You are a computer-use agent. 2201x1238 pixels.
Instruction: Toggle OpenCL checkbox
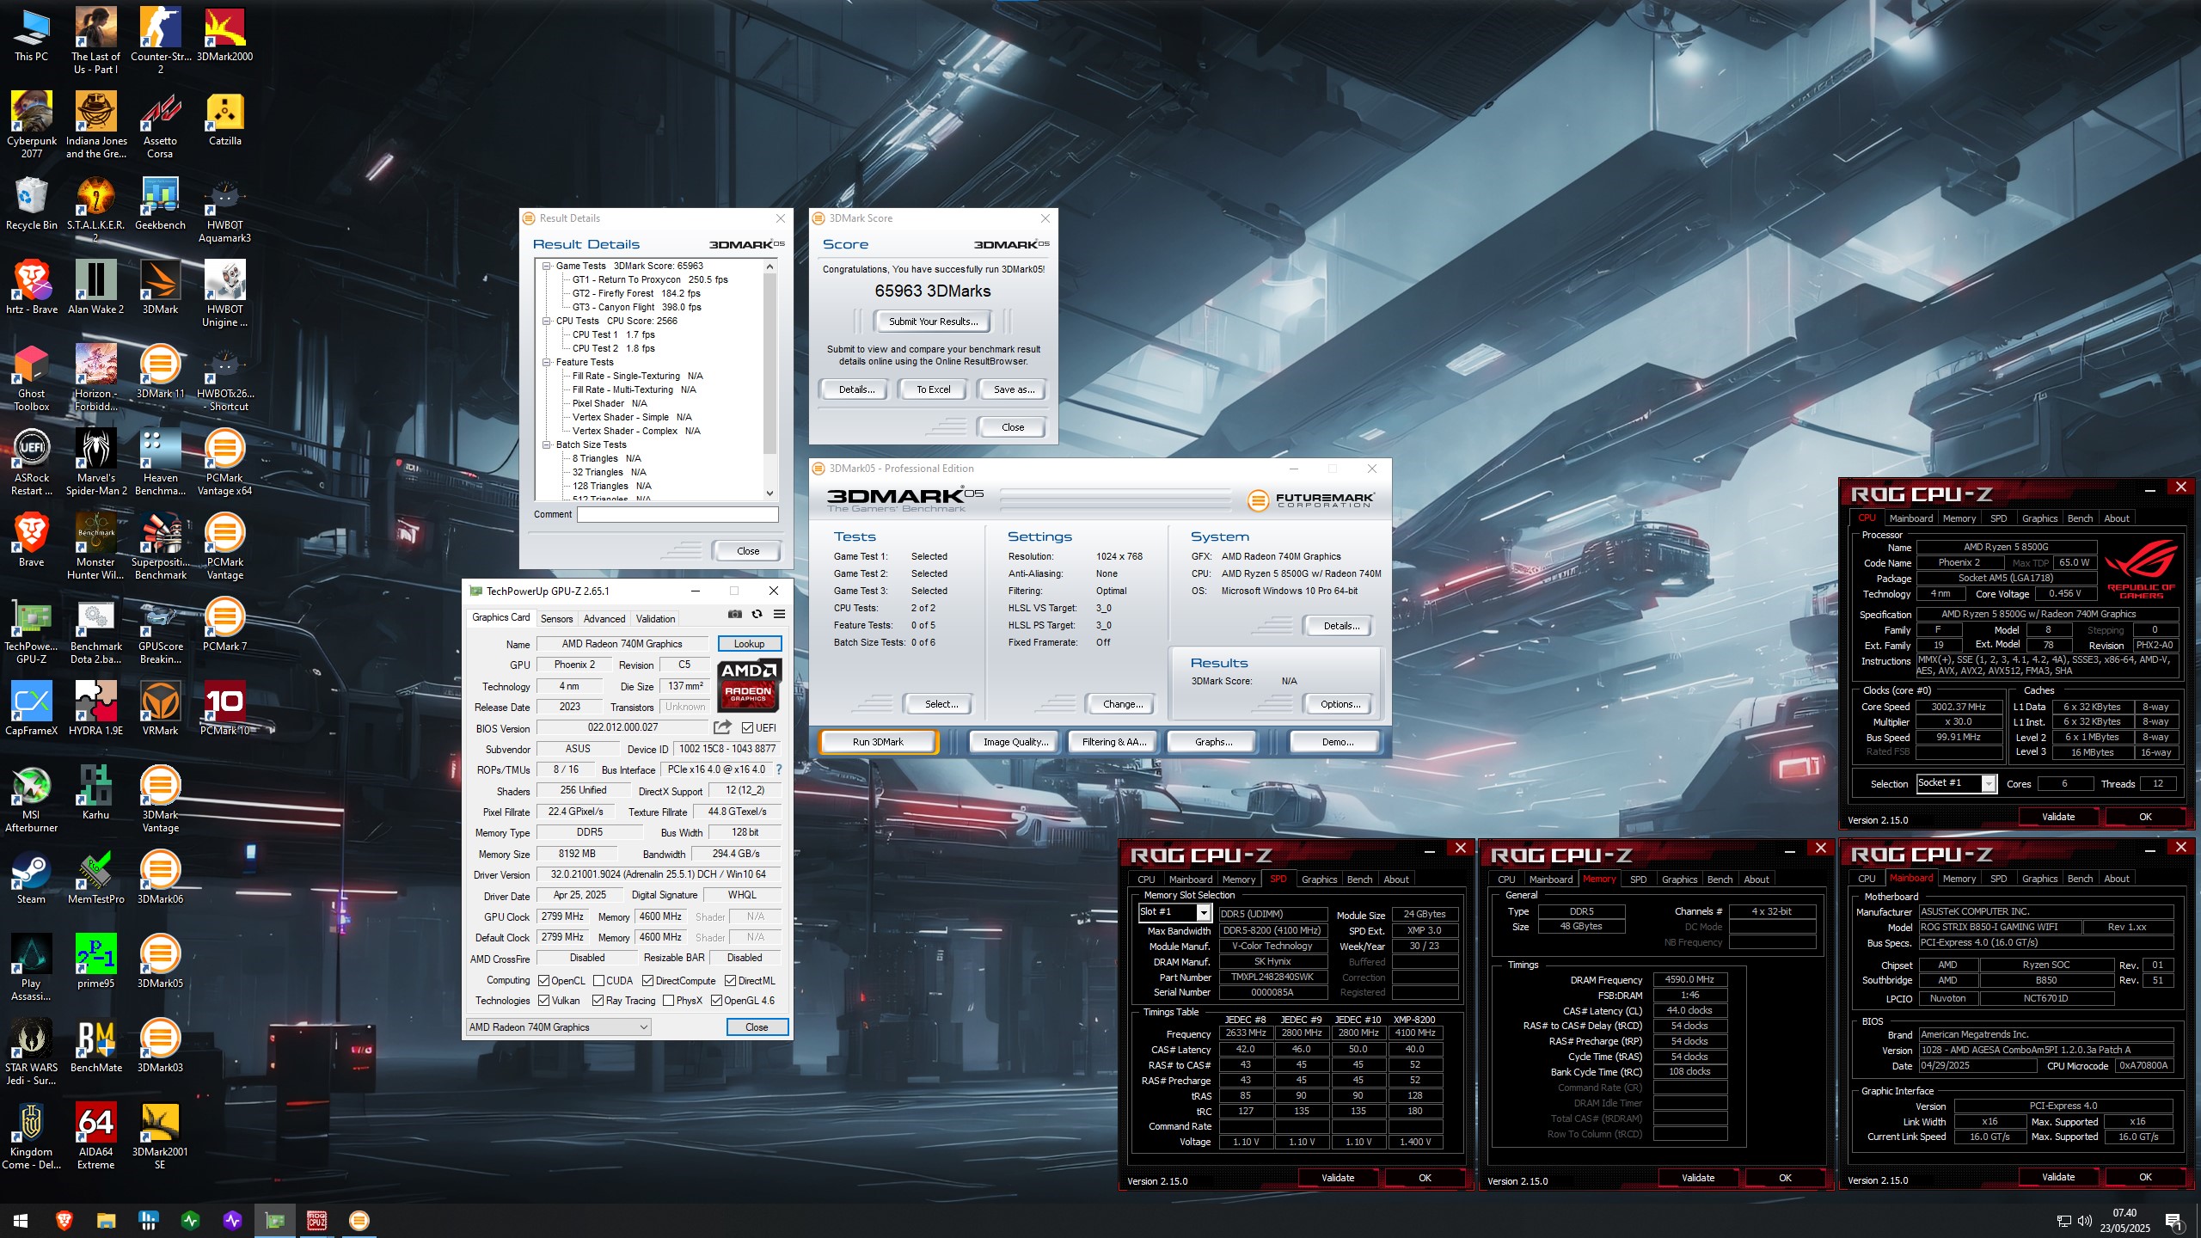(543, 981)
